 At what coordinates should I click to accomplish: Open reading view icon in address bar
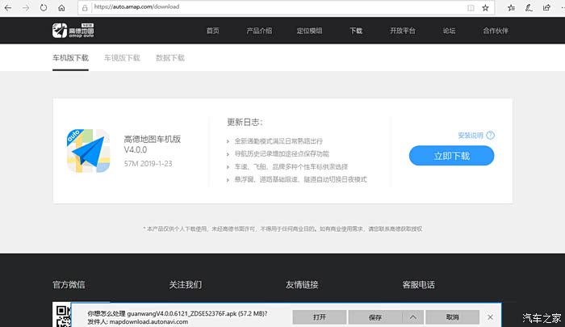tap(471, 7)
